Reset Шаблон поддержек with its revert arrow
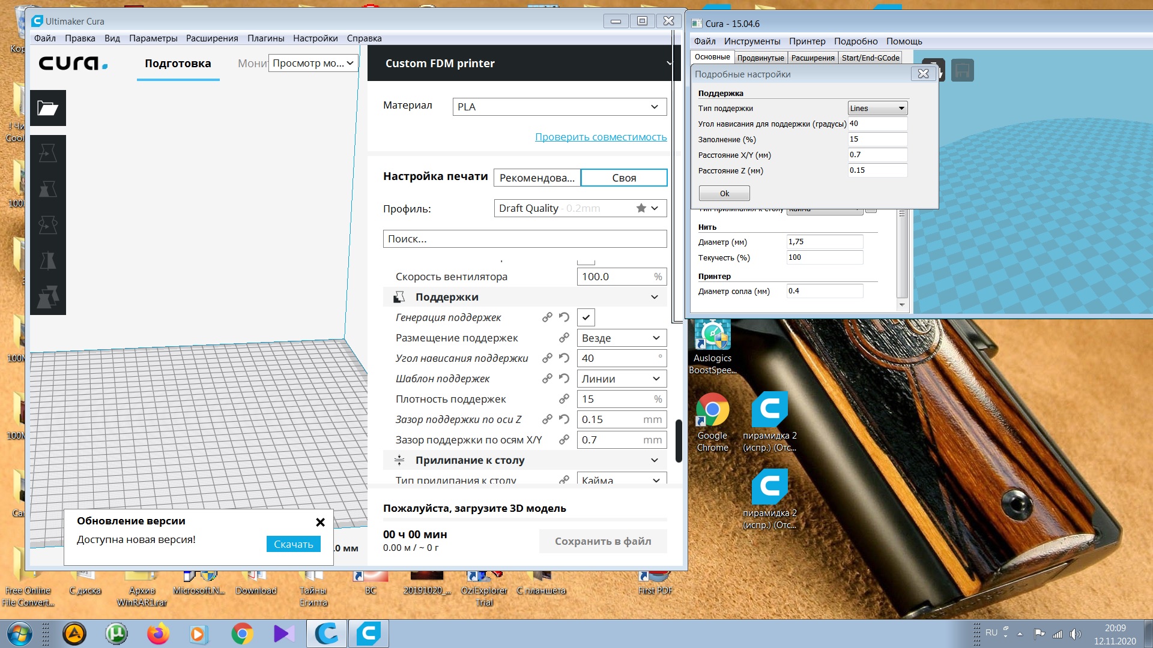The height and width of the screenshot is (648, 1153). click(x=564, y=379)
